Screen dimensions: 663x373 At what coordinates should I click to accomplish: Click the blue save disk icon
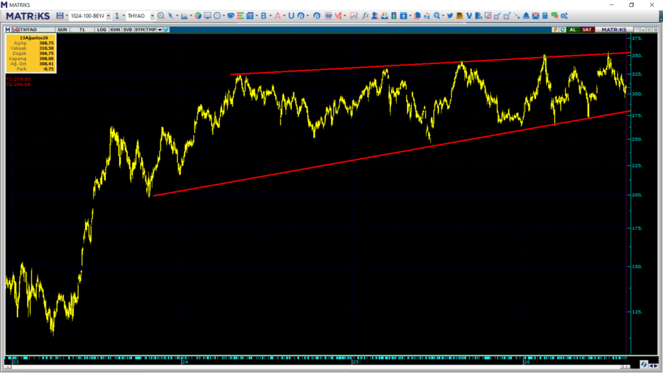click(60, 16)
